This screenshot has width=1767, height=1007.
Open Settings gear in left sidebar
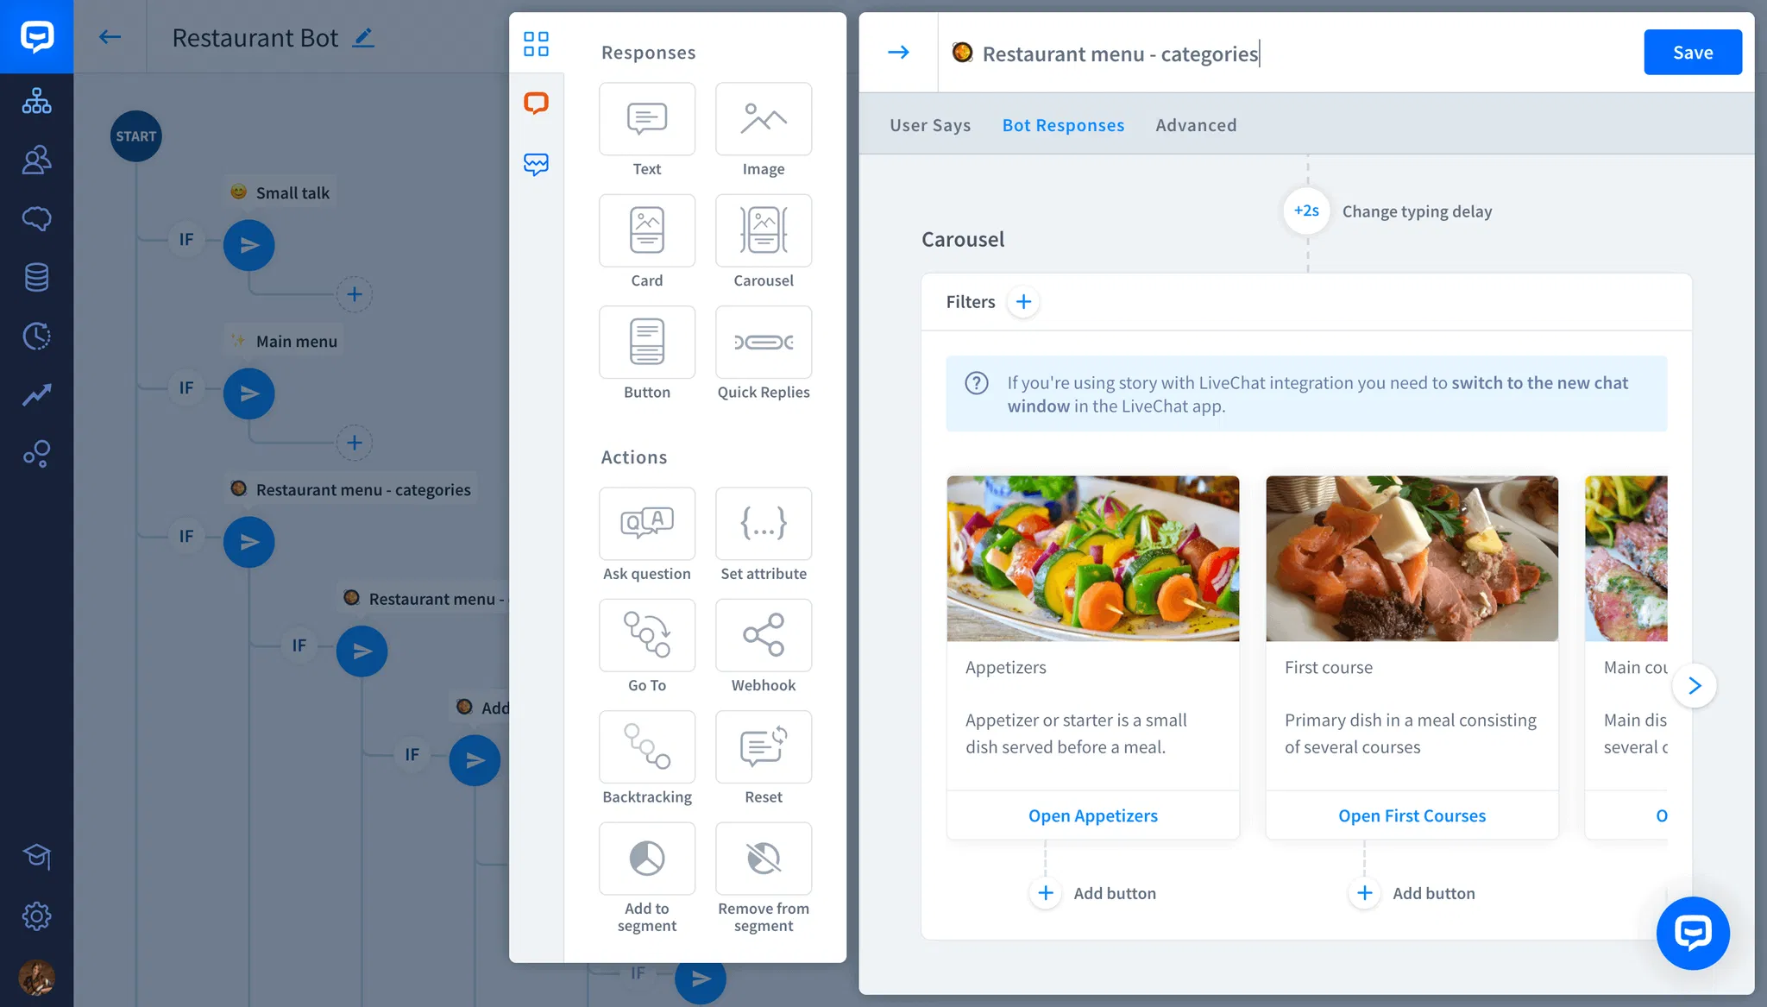pyautogui.click(x=36, y=916)
